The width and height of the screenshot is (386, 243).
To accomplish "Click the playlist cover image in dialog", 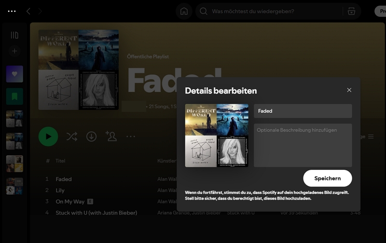I will click(217, 135).
